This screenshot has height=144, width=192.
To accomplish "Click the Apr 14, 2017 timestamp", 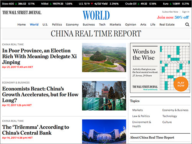I will 17,138.
